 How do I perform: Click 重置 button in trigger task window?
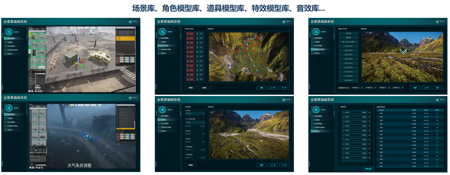tap(415, 87)
